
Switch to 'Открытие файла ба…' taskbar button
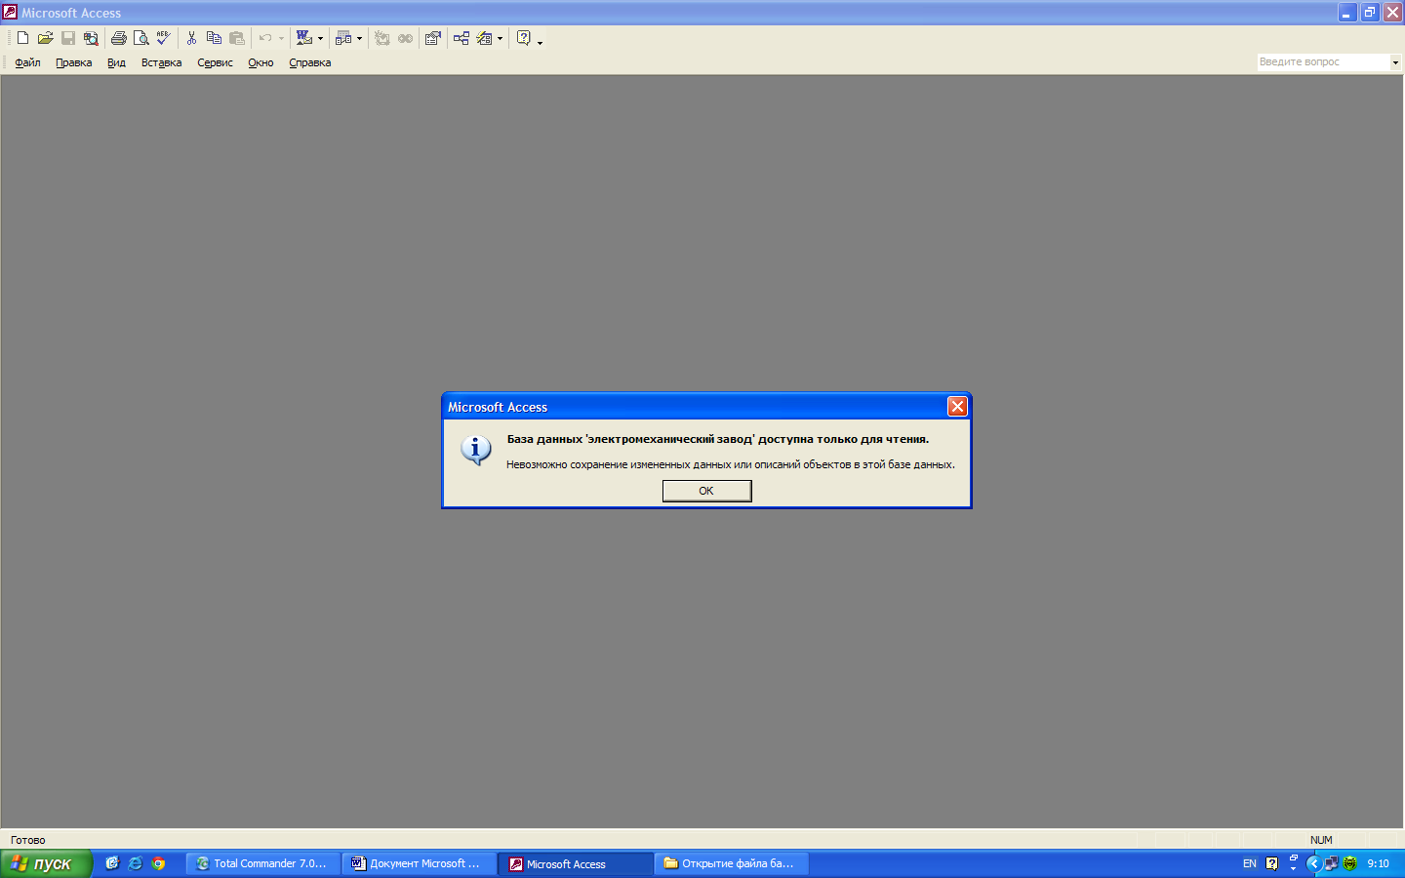pyautogui.click(x=731, y=863)
